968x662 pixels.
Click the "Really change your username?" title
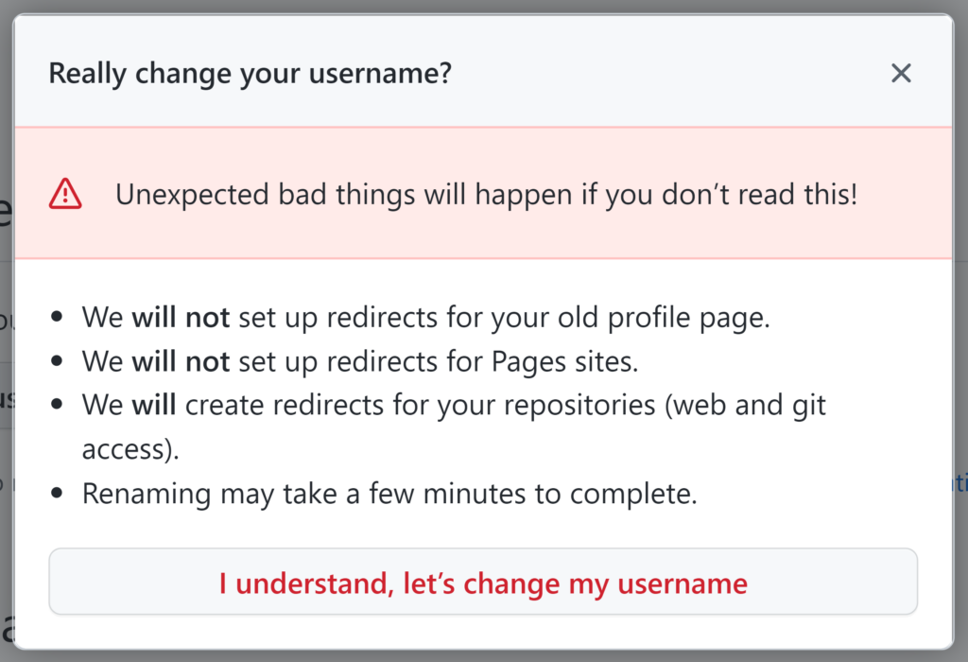[250, 73]
